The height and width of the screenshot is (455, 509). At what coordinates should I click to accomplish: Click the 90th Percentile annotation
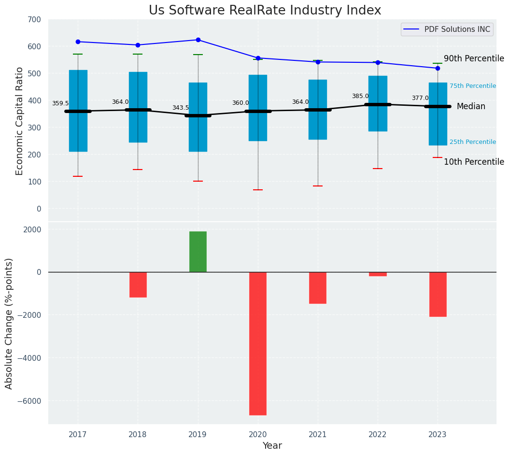(474, 58)
